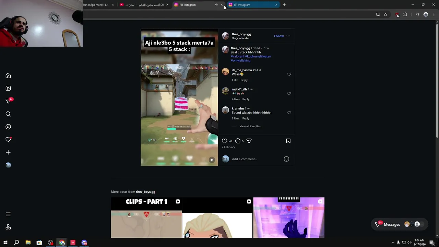Like the comment by mehd1_slh
The image size is (439, 247).
click(x=289, y=93)
